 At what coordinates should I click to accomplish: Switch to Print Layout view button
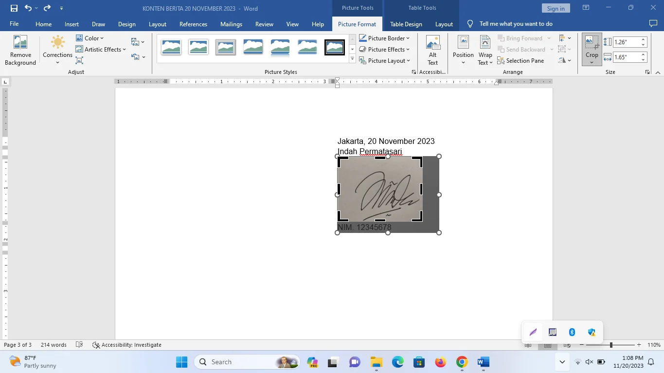click(x=547, y=345)
